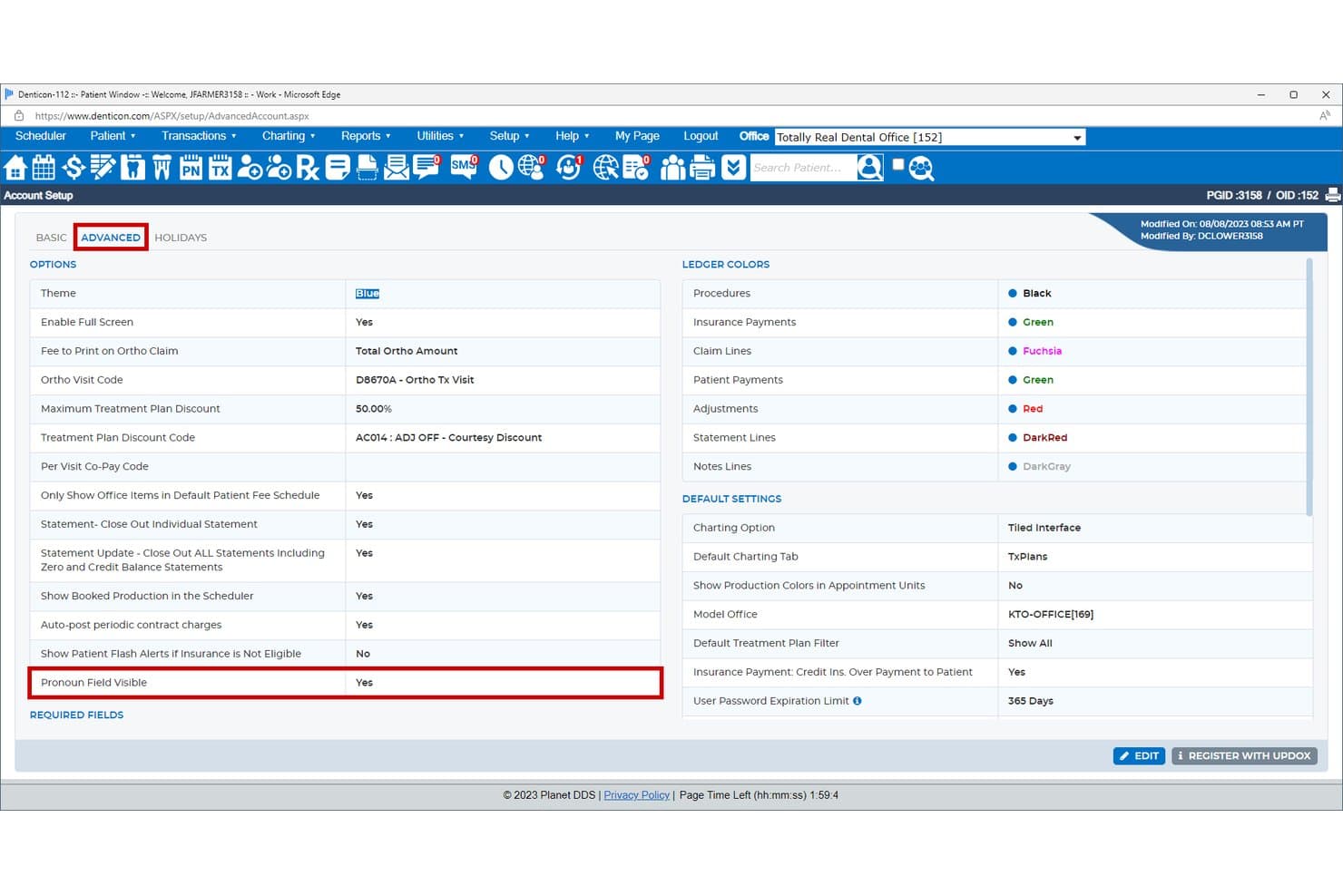Click Logout in the menu bar
This screenshot has height=895, width=1343.
701,136
